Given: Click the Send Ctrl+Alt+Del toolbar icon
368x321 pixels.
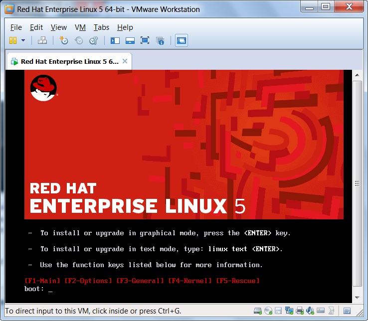Looking at the screenshot, I should [x=42, y=40].
